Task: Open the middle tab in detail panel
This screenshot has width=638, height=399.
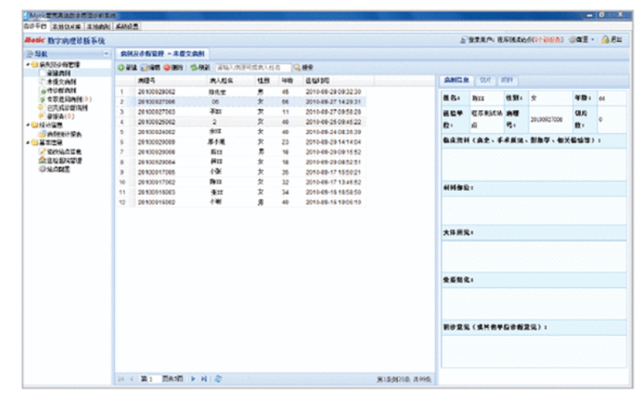Action: (485, 80)
